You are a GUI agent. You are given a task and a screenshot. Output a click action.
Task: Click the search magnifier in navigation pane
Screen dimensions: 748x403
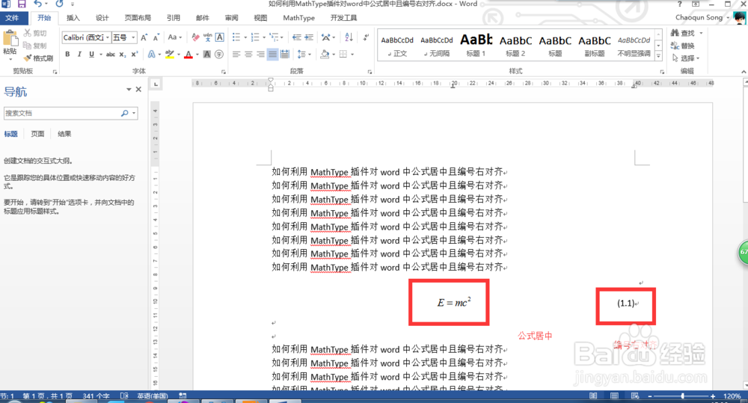[x=124, y=113]
